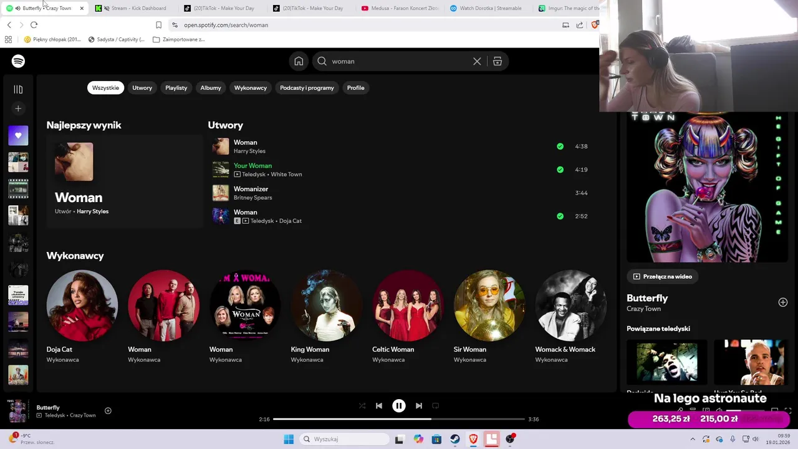This screenshot has height=449, width=798.
Task: Expand Your Library sidebar
Action: pyautogui.click(x=18, y=89)
